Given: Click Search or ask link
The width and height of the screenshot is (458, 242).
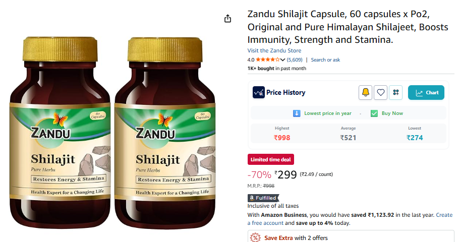Looking at the screenshot, I should tap(325, 60).
